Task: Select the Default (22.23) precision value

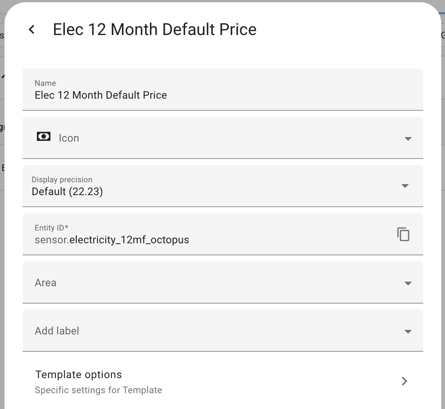Action: [67, 192]
